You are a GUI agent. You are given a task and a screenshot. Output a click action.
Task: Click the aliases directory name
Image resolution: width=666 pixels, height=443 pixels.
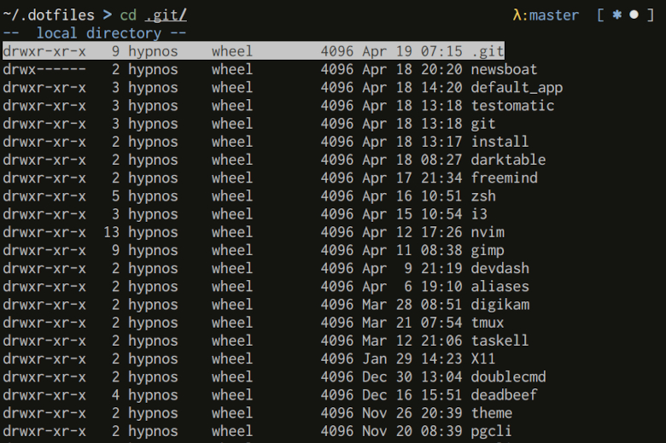click(499, 286)
